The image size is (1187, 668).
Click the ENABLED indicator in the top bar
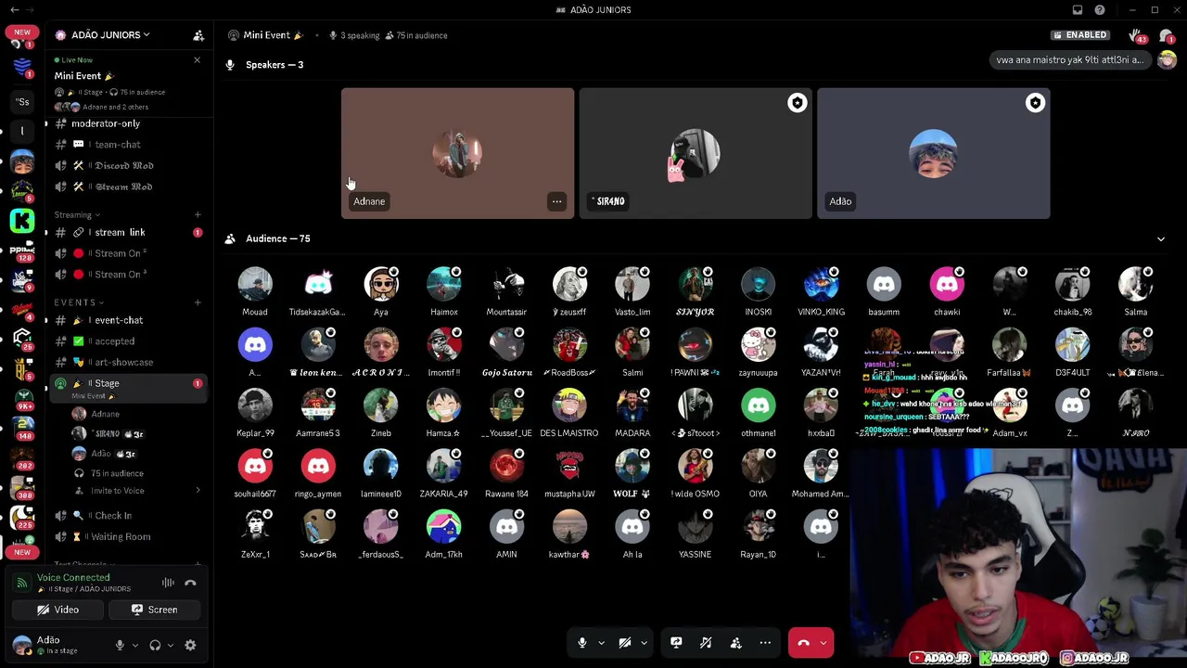click(x=1079, y=35)
